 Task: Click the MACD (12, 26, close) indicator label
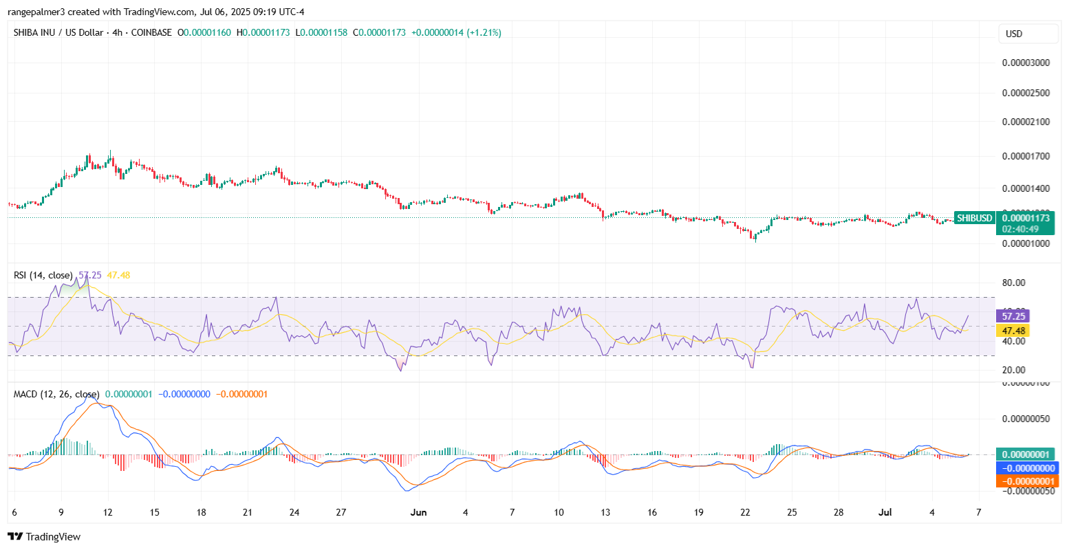(56, 394)
